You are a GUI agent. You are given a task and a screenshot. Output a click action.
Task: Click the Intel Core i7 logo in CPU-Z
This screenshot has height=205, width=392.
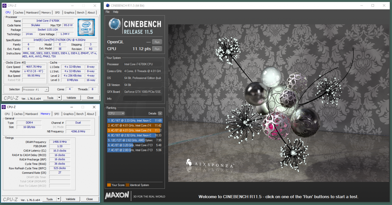coord(86,27)
